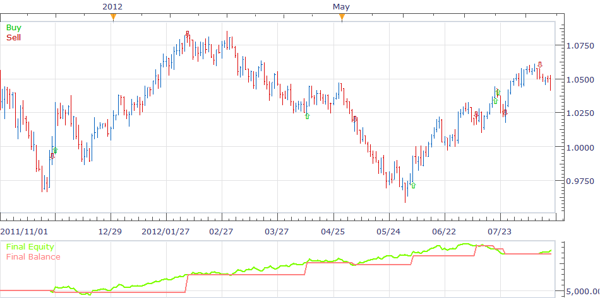Click the orange marker below the May label
This screenshot has width=600, height=298.
[x=342, y=17]
